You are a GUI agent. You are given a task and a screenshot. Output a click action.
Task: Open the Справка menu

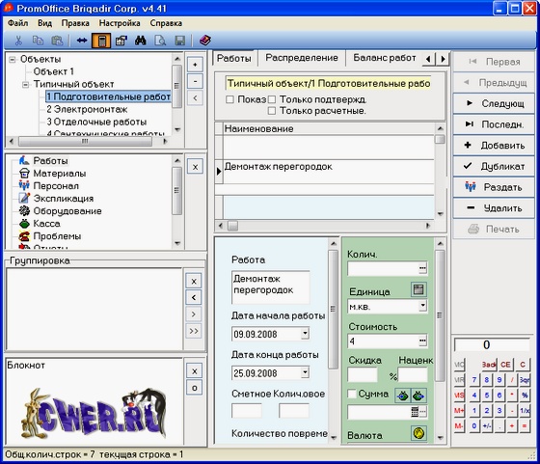[x=166, y=23]
